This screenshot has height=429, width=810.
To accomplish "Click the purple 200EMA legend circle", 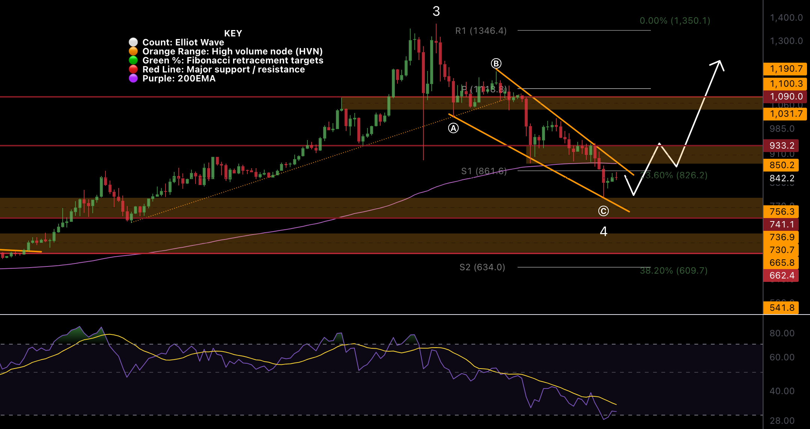I will (133, 78).
